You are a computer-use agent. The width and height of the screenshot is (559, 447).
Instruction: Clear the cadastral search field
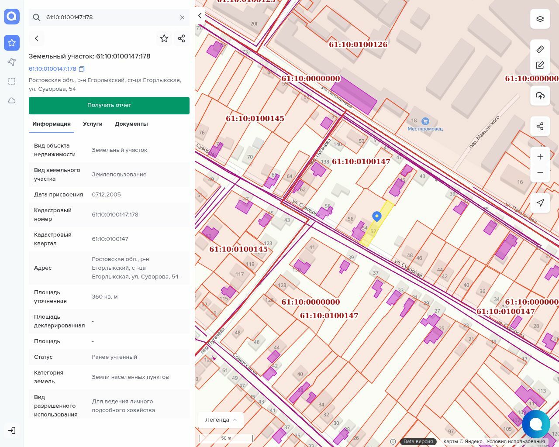(x=182, y=17)
